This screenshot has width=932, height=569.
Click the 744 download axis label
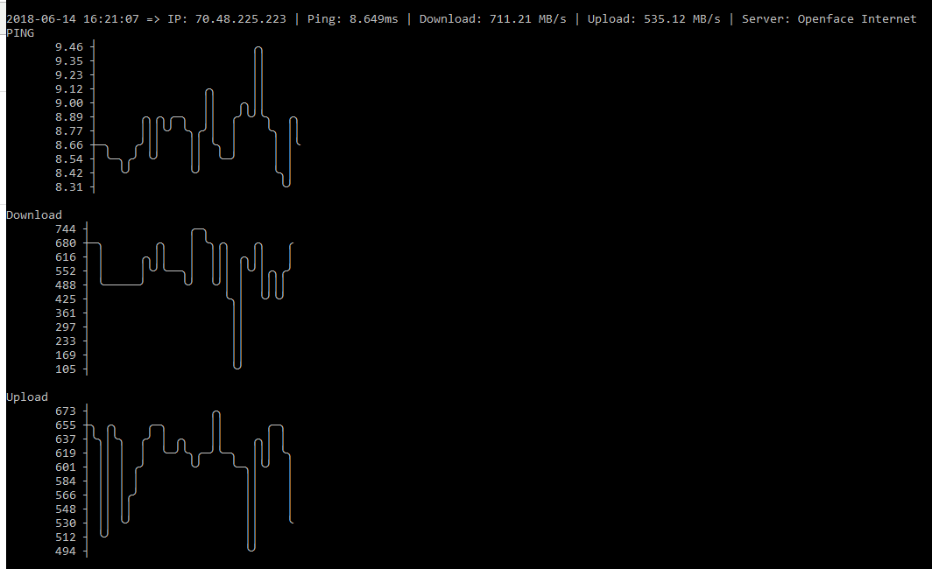tap(66, 228)
